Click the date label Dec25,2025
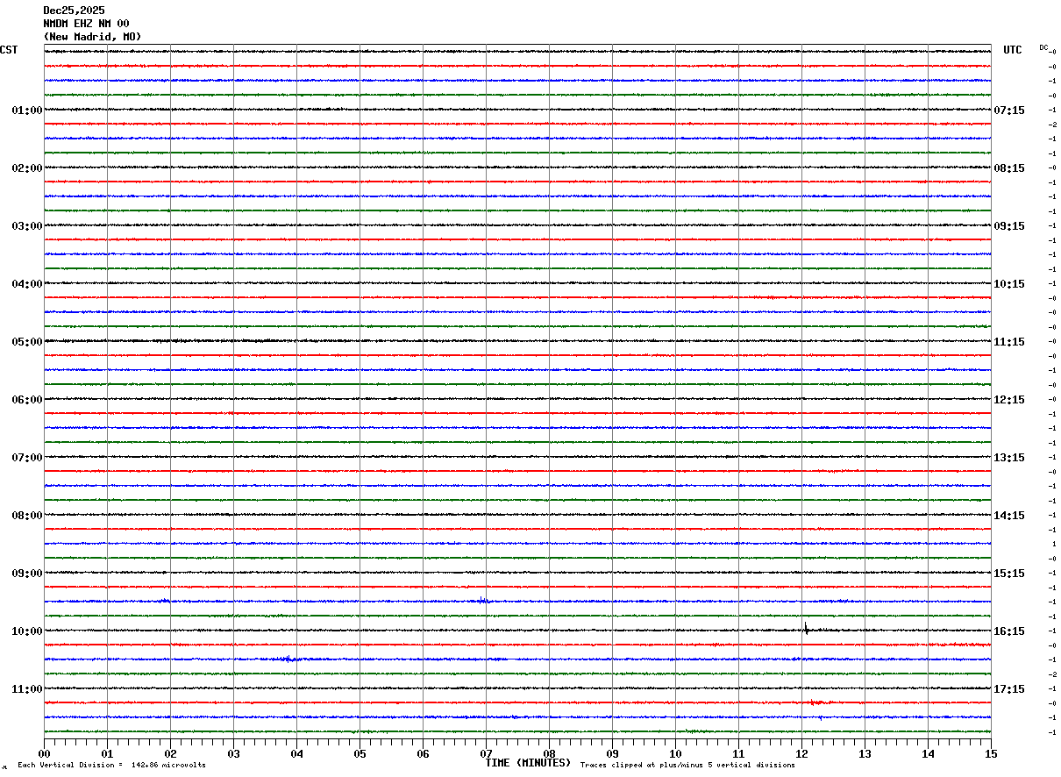This screenshot has height=777, width=1061. click(74, 11)
